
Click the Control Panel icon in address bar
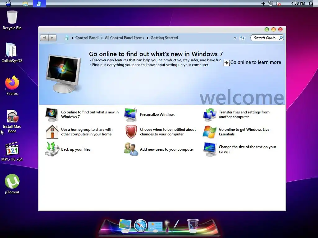(x=66, y=38)
